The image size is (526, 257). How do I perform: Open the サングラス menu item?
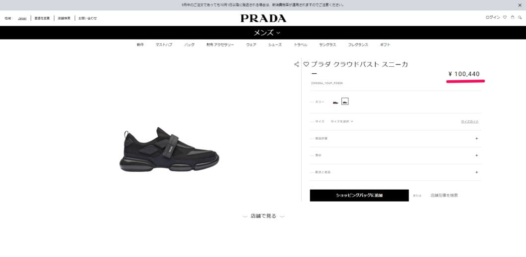[328, 45]
